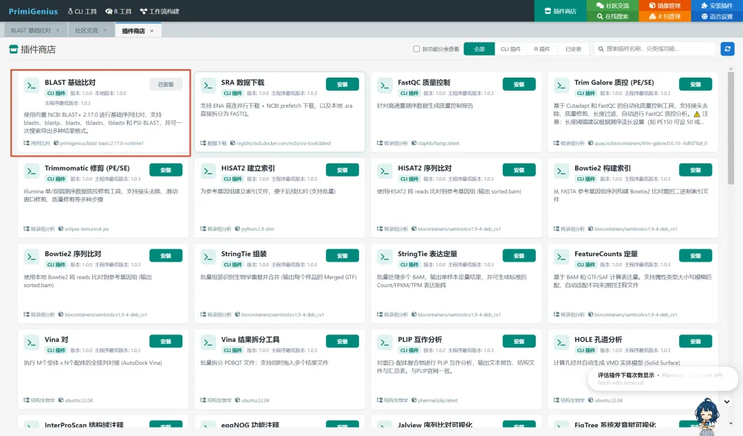The image size is (743, 436).
Task: Click the scrollbar up arrow
Action: point(731,69)
